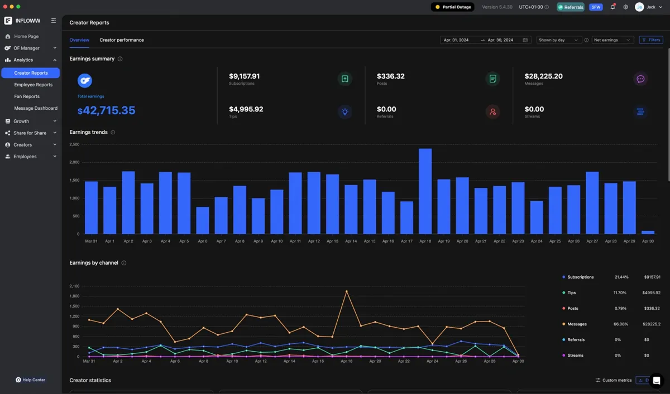Open the Jack account dropdown

coord(649,7)
